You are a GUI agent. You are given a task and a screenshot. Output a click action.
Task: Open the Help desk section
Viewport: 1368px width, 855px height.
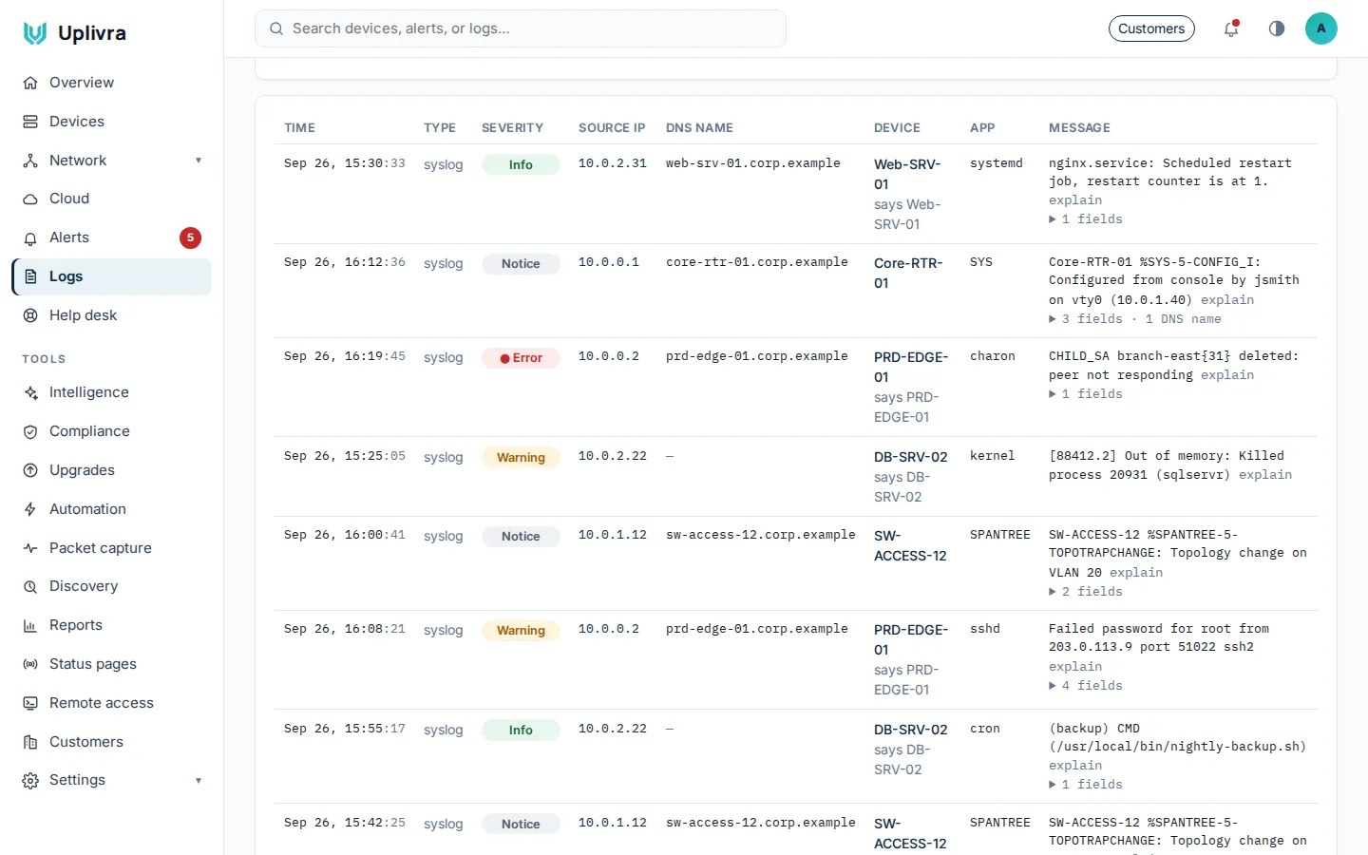111,315
